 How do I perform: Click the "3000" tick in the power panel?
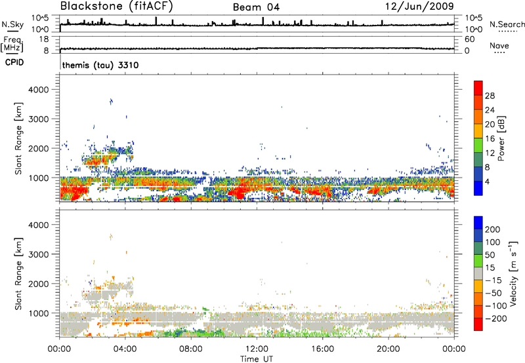[x=39, y=119]
